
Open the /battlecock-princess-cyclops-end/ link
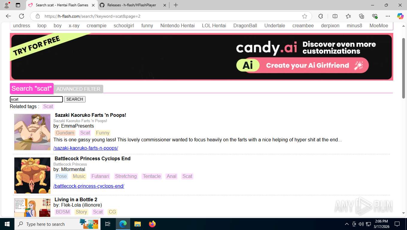89,186
